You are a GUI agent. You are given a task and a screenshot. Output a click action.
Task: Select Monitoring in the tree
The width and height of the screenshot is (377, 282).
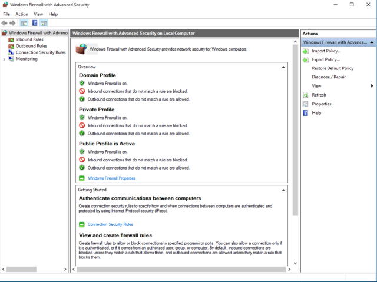(x=27, y=59)
